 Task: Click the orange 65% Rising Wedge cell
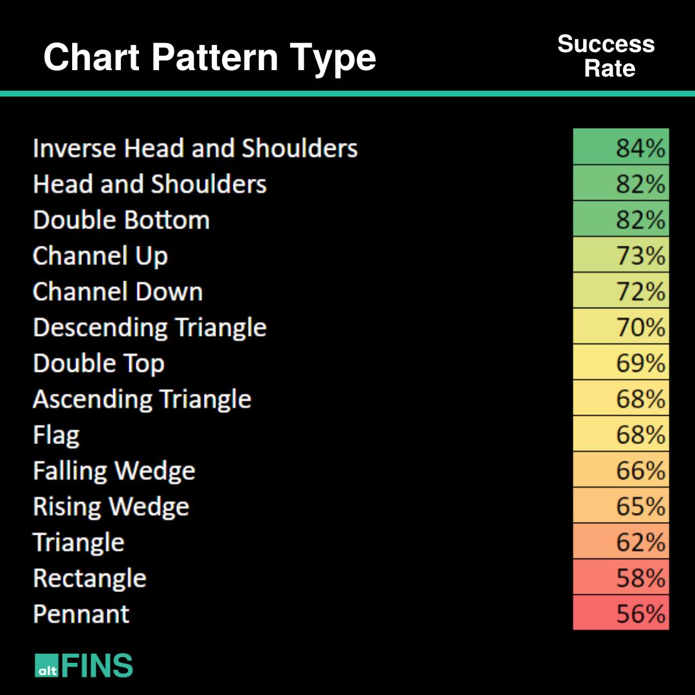[x=621, y=506]
